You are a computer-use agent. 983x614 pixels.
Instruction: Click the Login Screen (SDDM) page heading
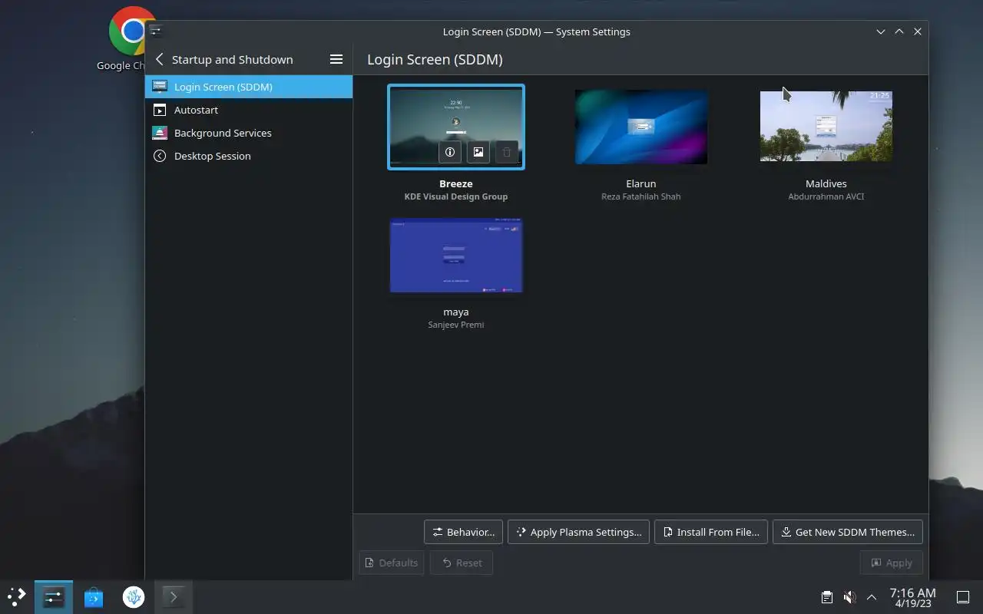435,59
